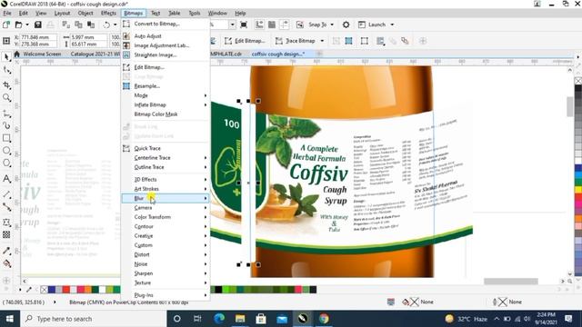
Task: Select the Zoom magnifier tool
Action: point(6,98)
